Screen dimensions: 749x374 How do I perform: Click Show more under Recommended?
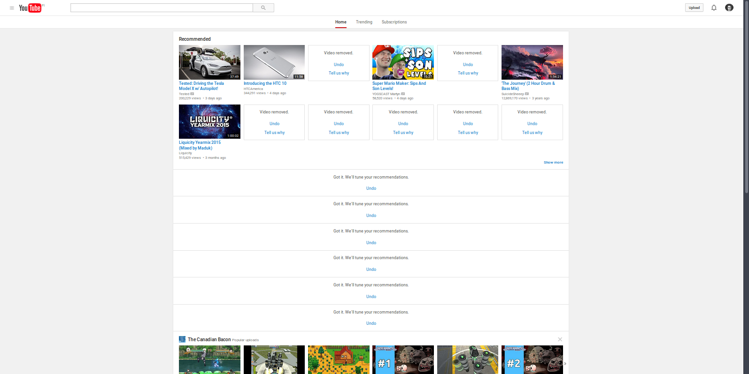point(553,163)
